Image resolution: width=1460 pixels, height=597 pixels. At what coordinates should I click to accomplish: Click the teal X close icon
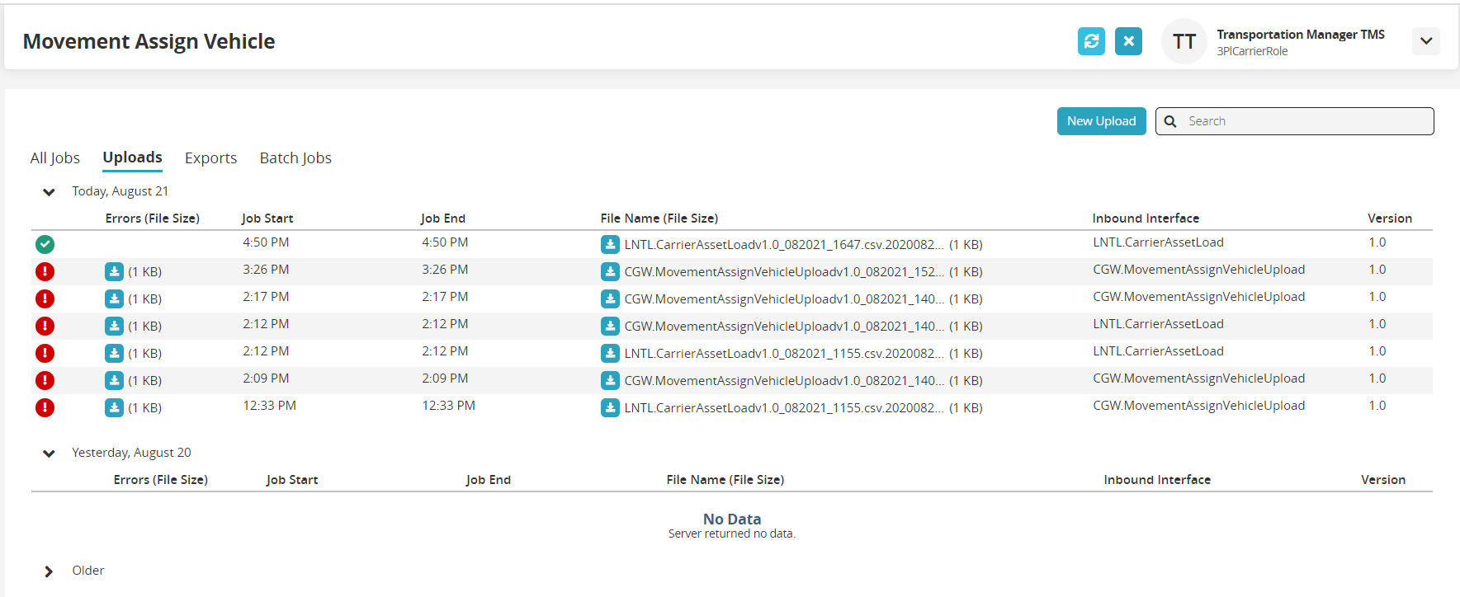tap(1128, 41)
